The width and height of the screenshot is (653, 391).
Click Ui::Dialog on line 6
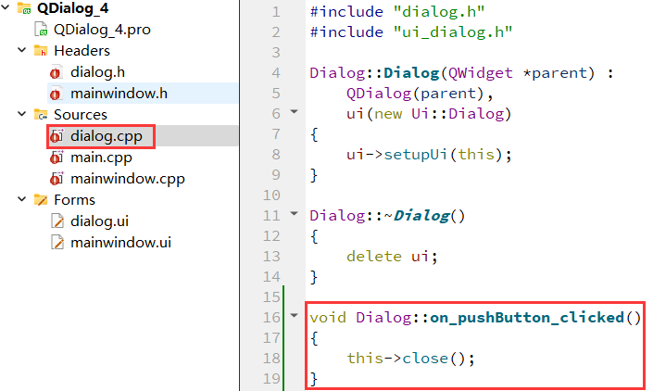coord(458,114)
